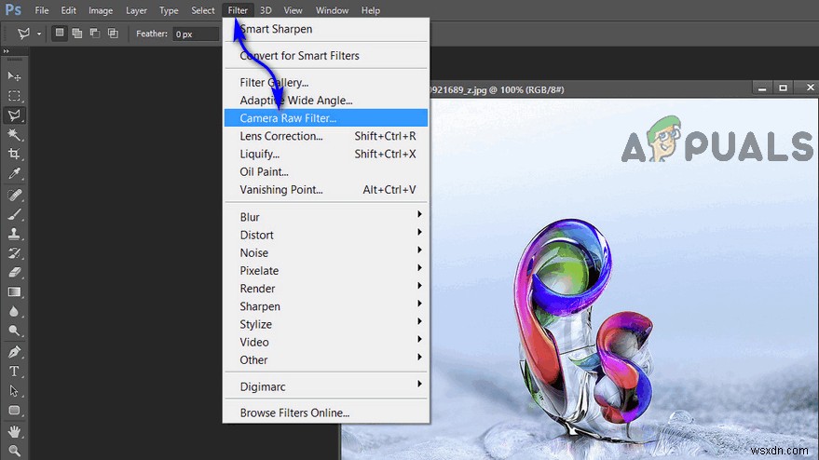Viewport: 819px width, 460px height.
Task: Expand the Blur submenu
Action: [326, 217]
